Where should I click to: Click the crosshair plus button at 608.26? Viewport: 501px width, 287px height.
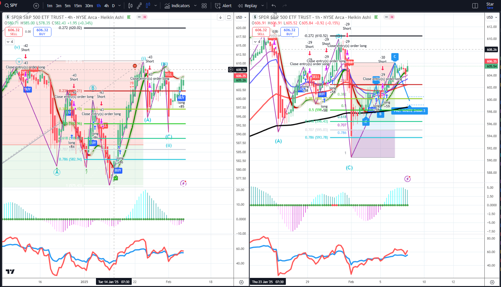coord(231,70)
